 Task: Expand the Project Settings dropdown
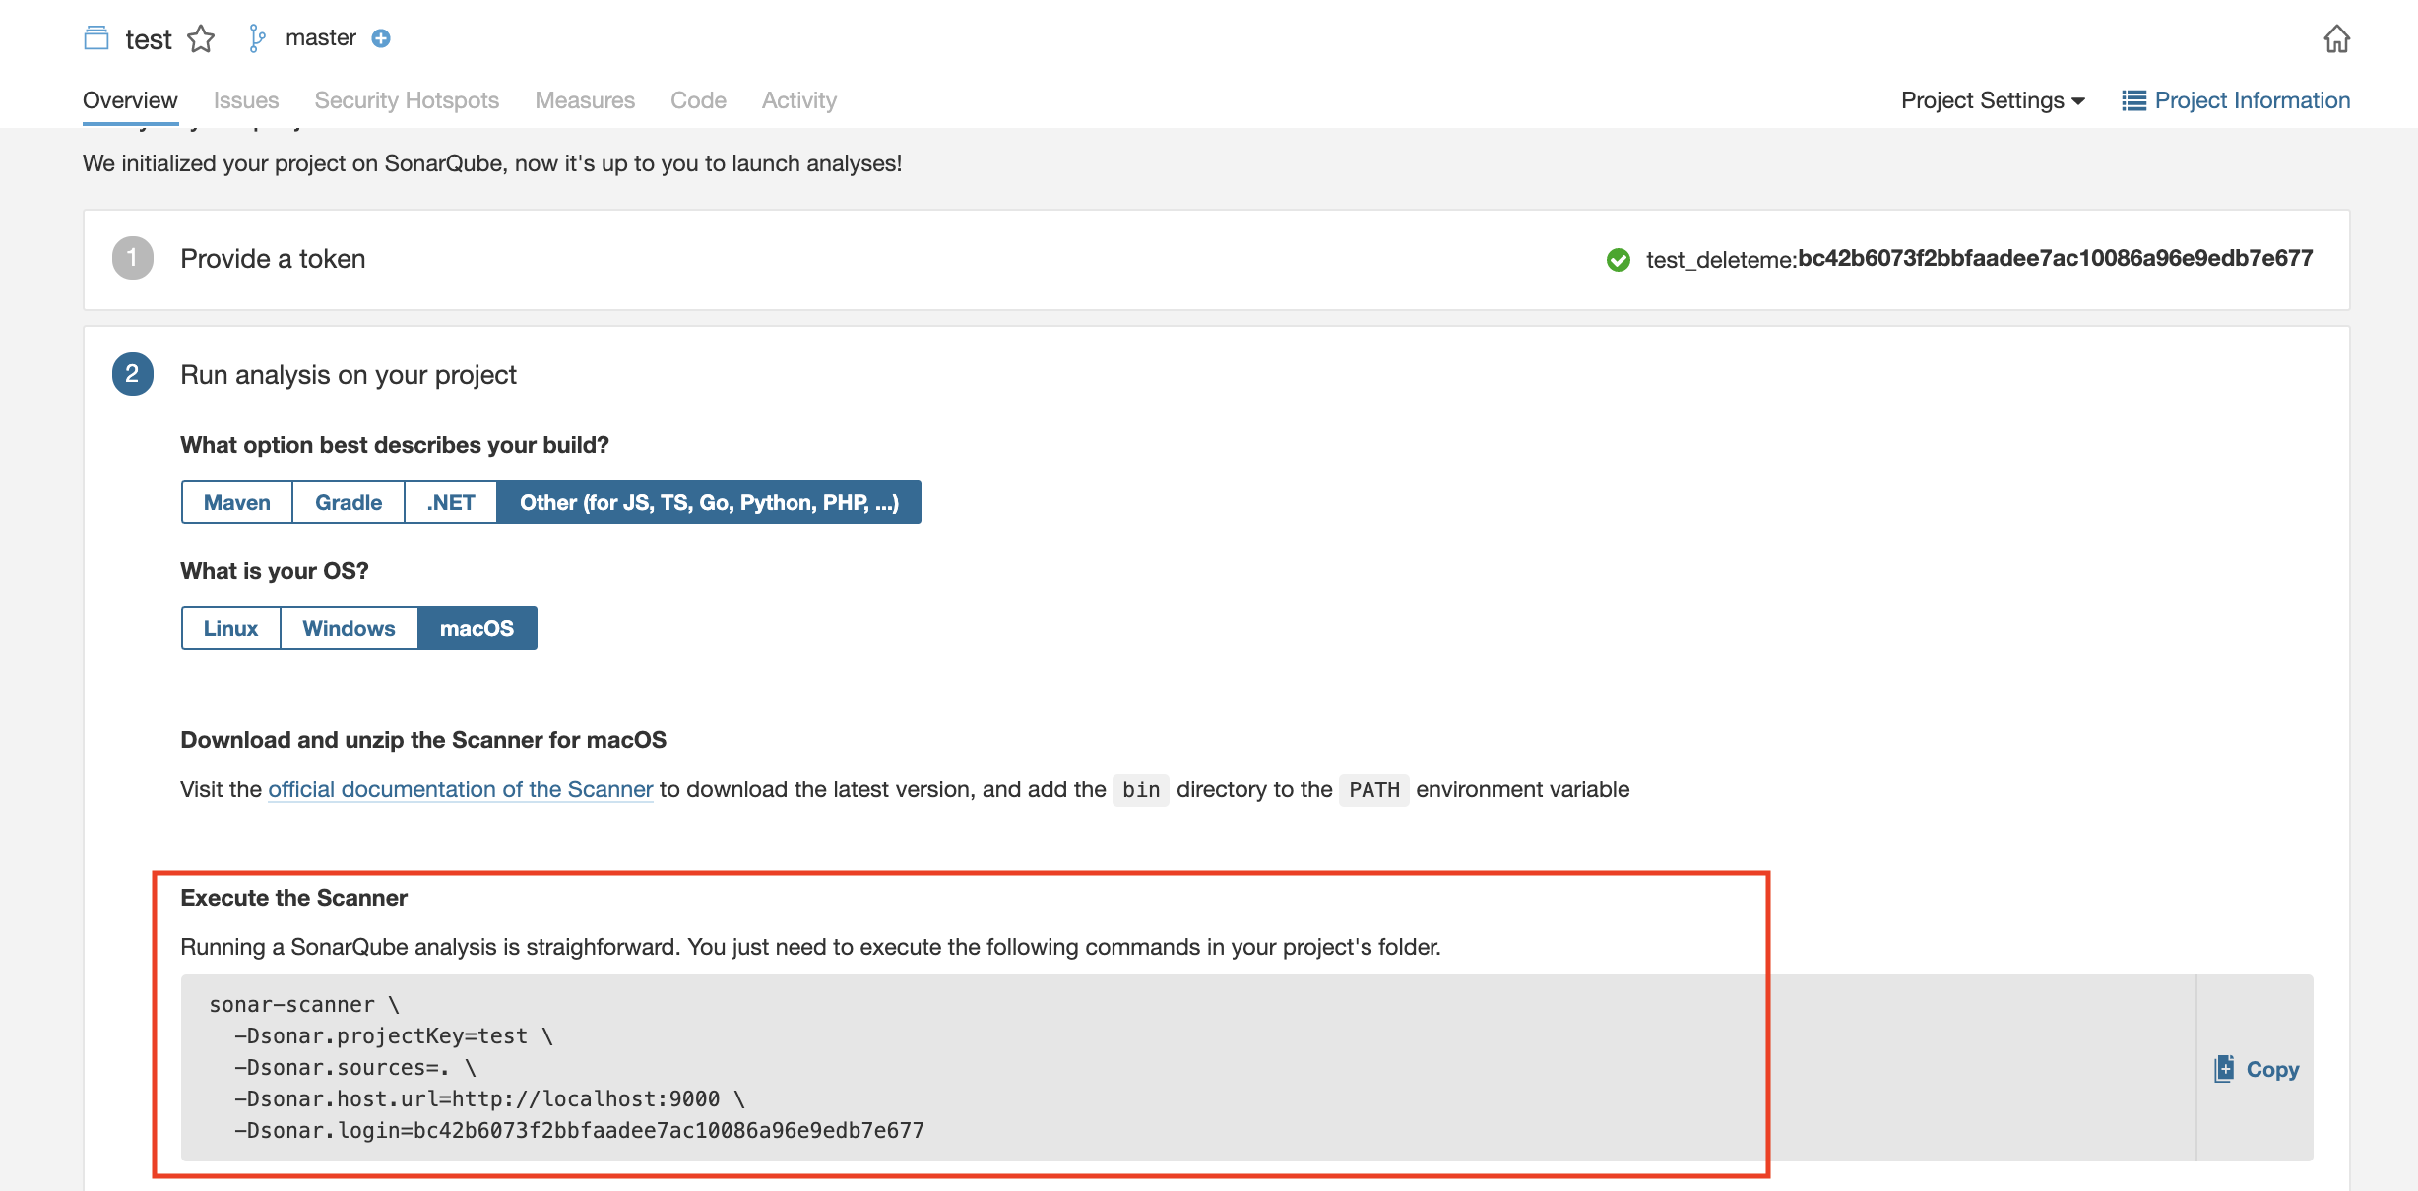click(1993, 100)
